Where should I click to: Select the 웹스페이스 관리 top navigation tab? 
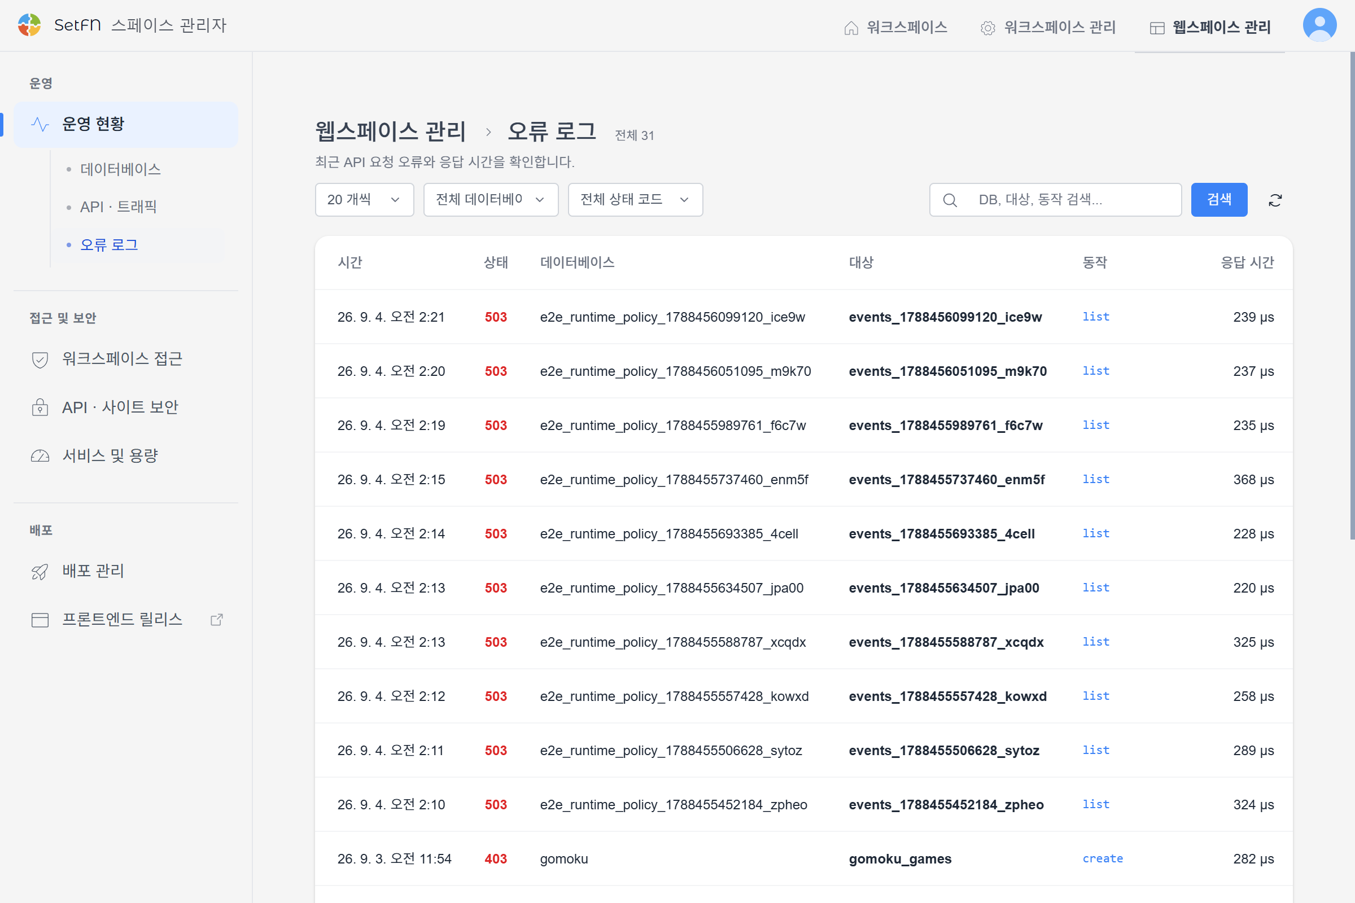[x=1210, y=27]
